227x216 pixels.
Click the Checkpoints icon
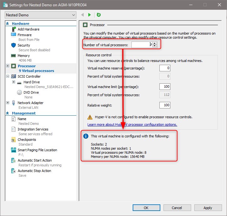[13, 140]
